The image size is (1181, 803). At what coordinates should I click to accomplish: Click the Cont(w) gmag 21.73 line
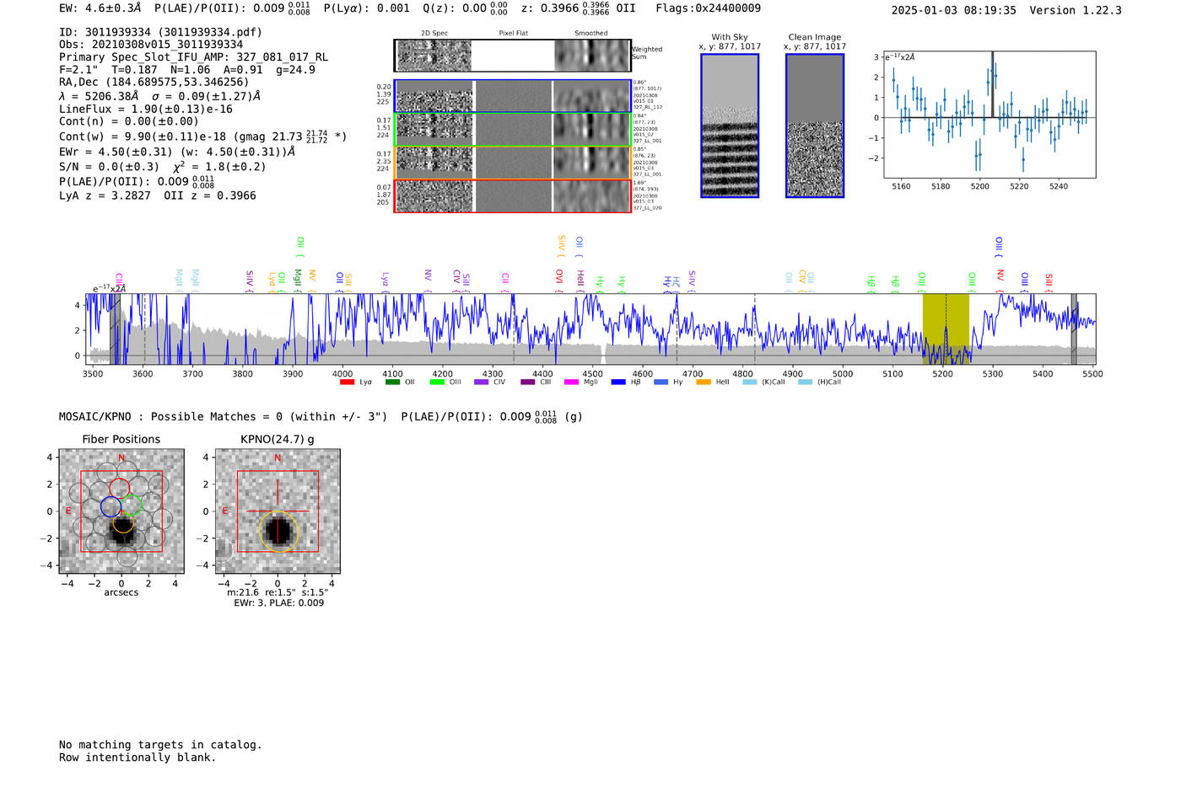click(203, 136)
